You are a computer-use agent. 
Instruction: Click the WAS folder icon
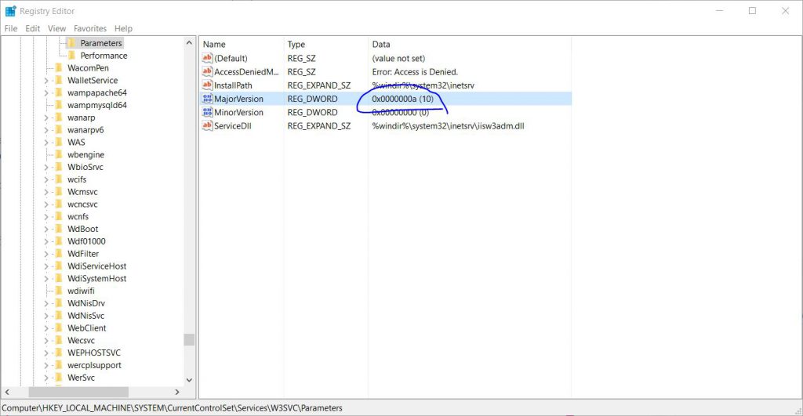click(x=58, y=143)
